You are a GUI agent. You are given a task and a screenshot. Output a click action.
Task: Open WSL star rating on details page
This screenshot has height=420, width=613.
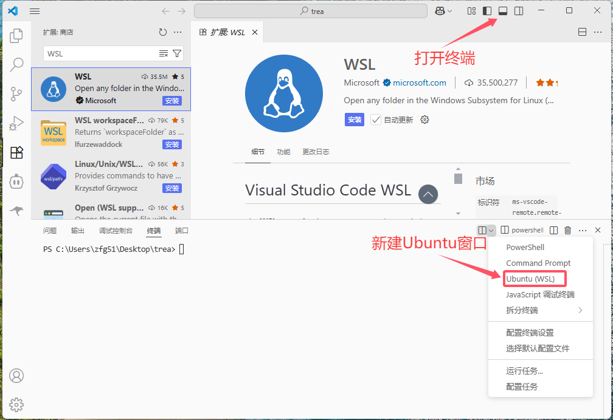547,83
